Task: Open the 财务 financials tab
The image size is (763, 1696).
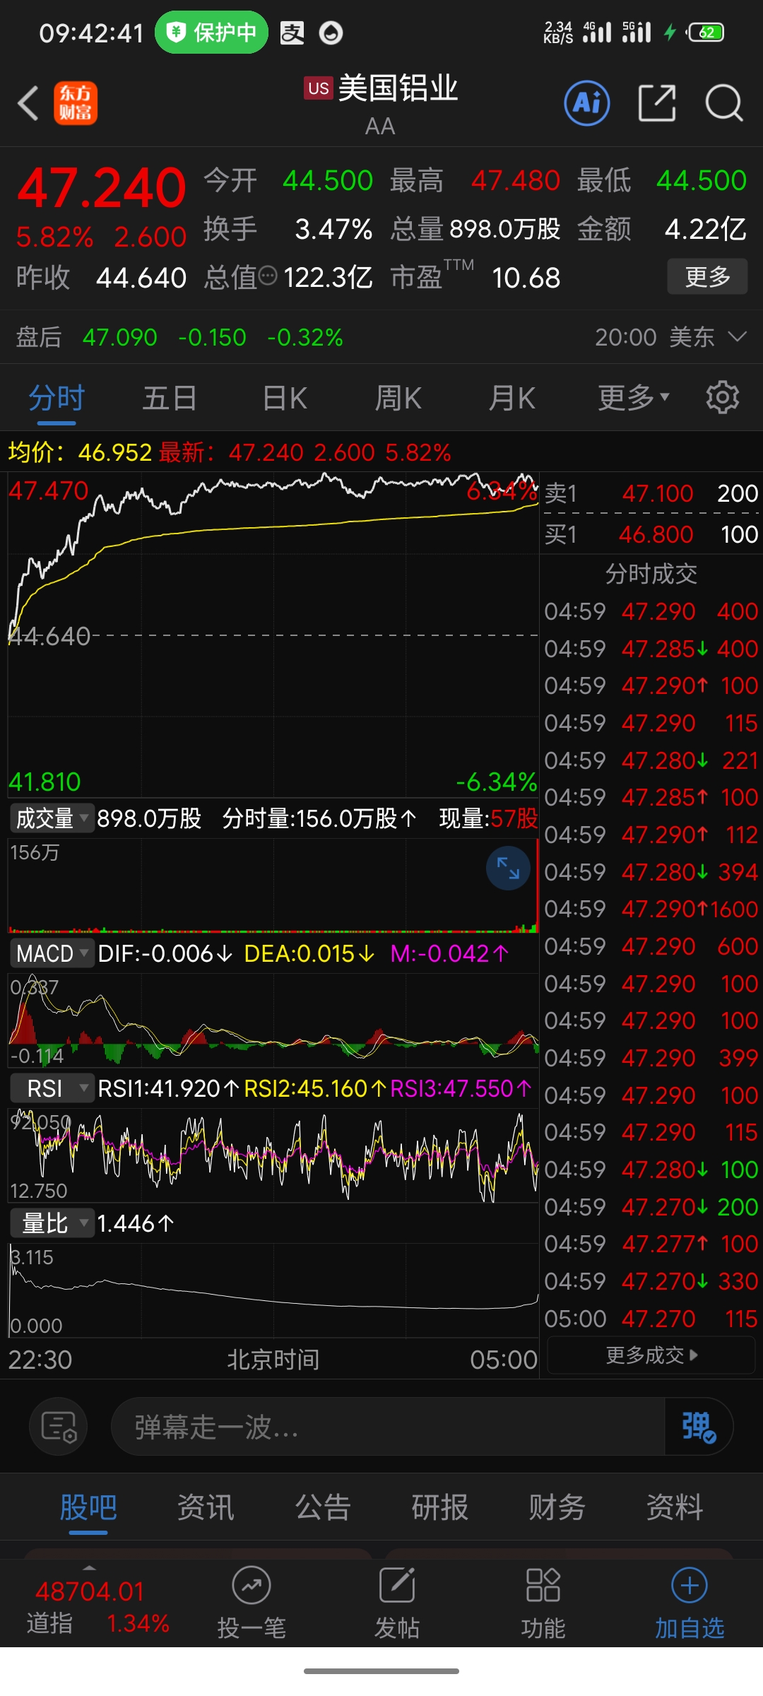Action: point(557,1507)
